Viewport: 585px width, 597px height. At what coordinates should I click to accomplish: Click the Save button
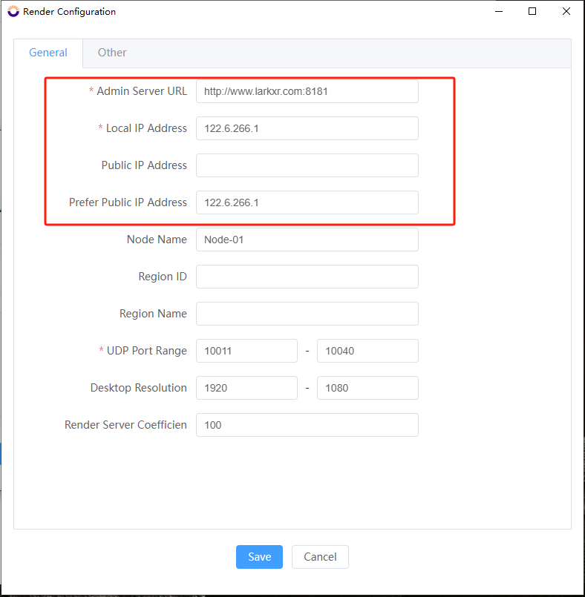(259, 557)
